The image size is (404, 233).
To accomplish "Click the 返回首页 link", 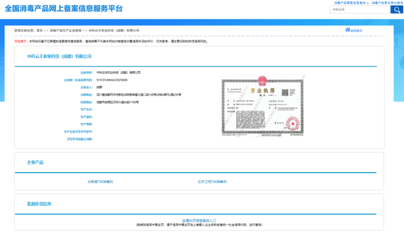I will (356, 31).
